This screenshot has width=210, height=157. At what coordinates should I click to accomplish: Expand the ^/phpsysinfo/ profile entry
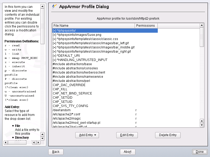click(54, 31)
